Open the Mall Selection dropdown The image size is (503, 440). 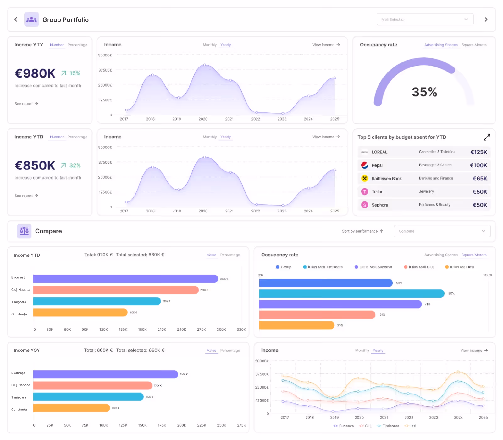425,19
